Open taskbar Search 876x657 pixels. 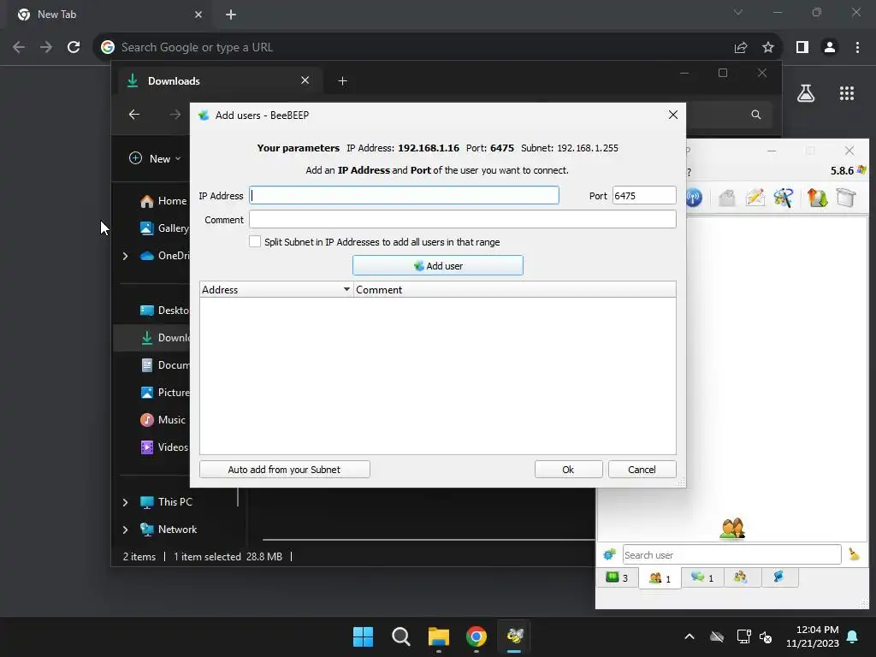coord(400,636)
